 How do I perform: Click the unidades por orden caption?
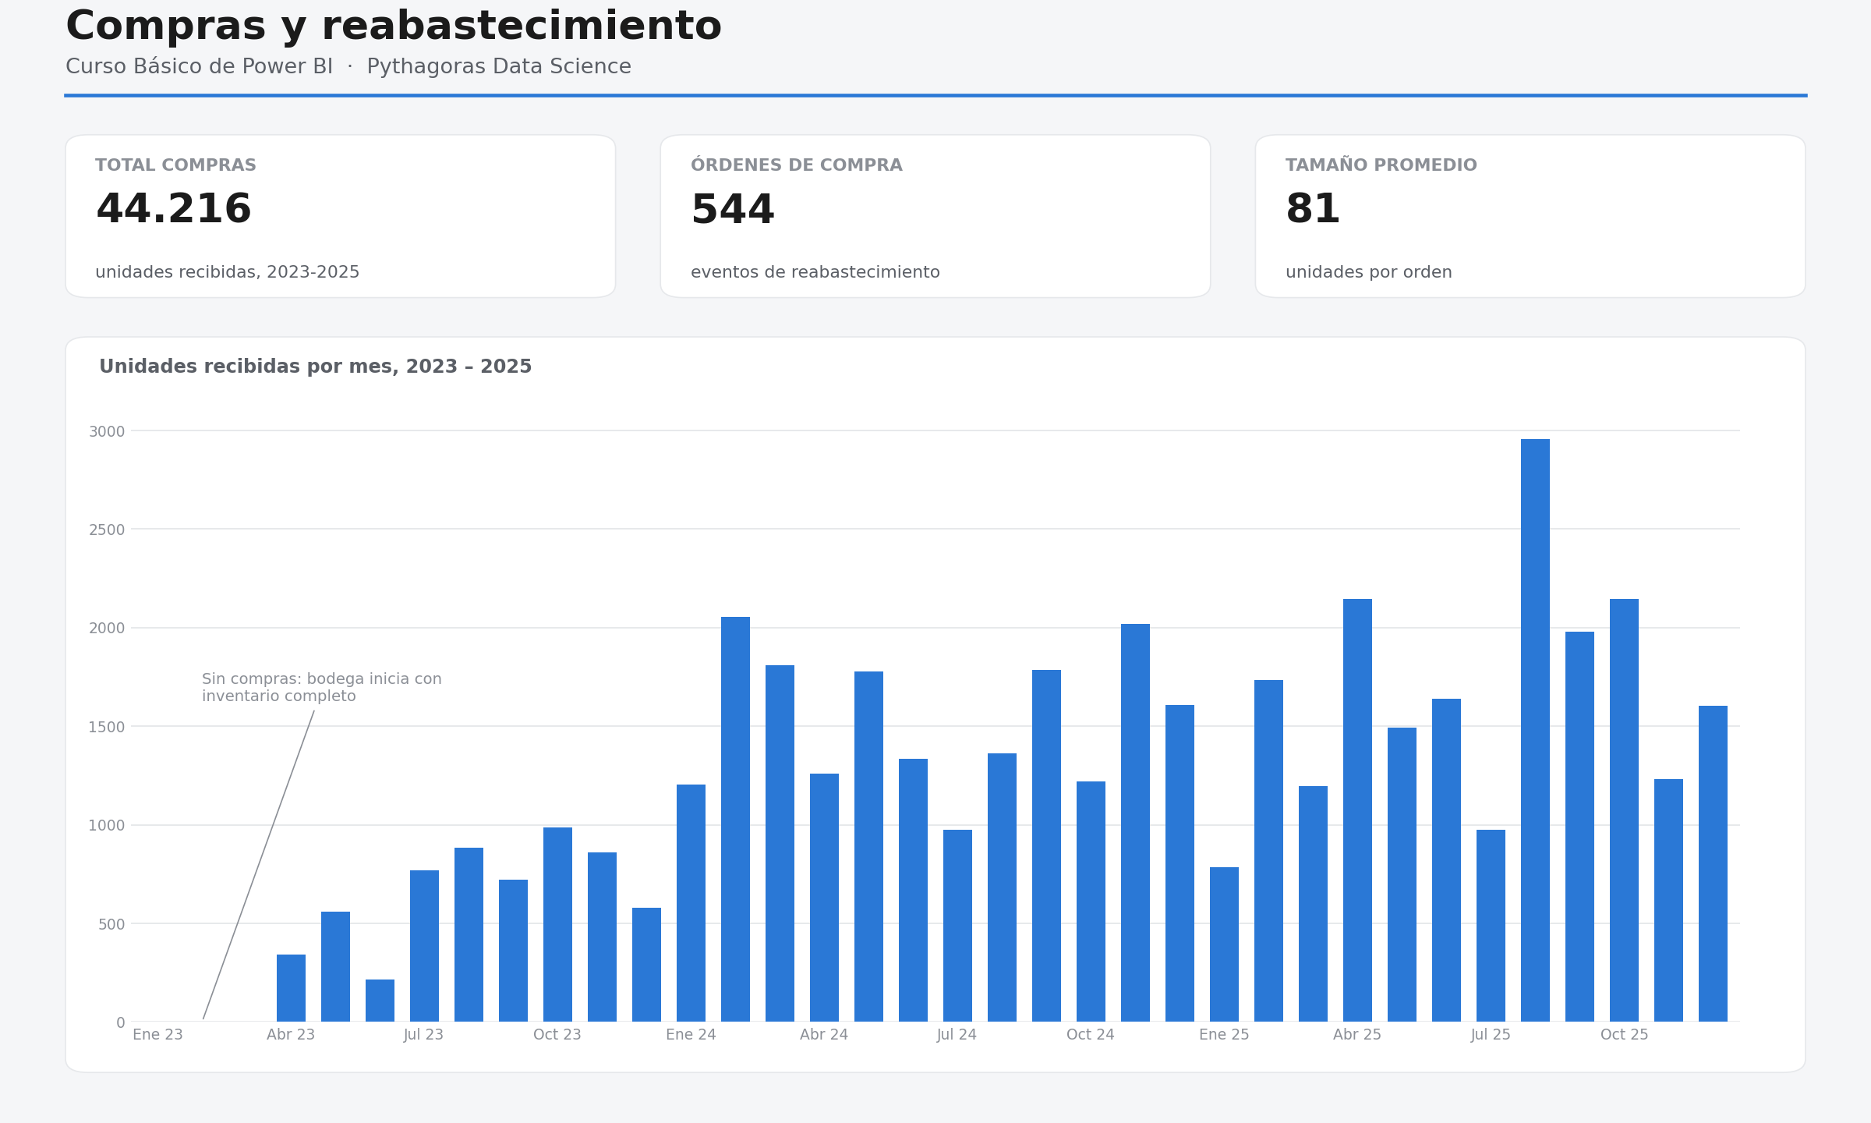point(1368,272)
